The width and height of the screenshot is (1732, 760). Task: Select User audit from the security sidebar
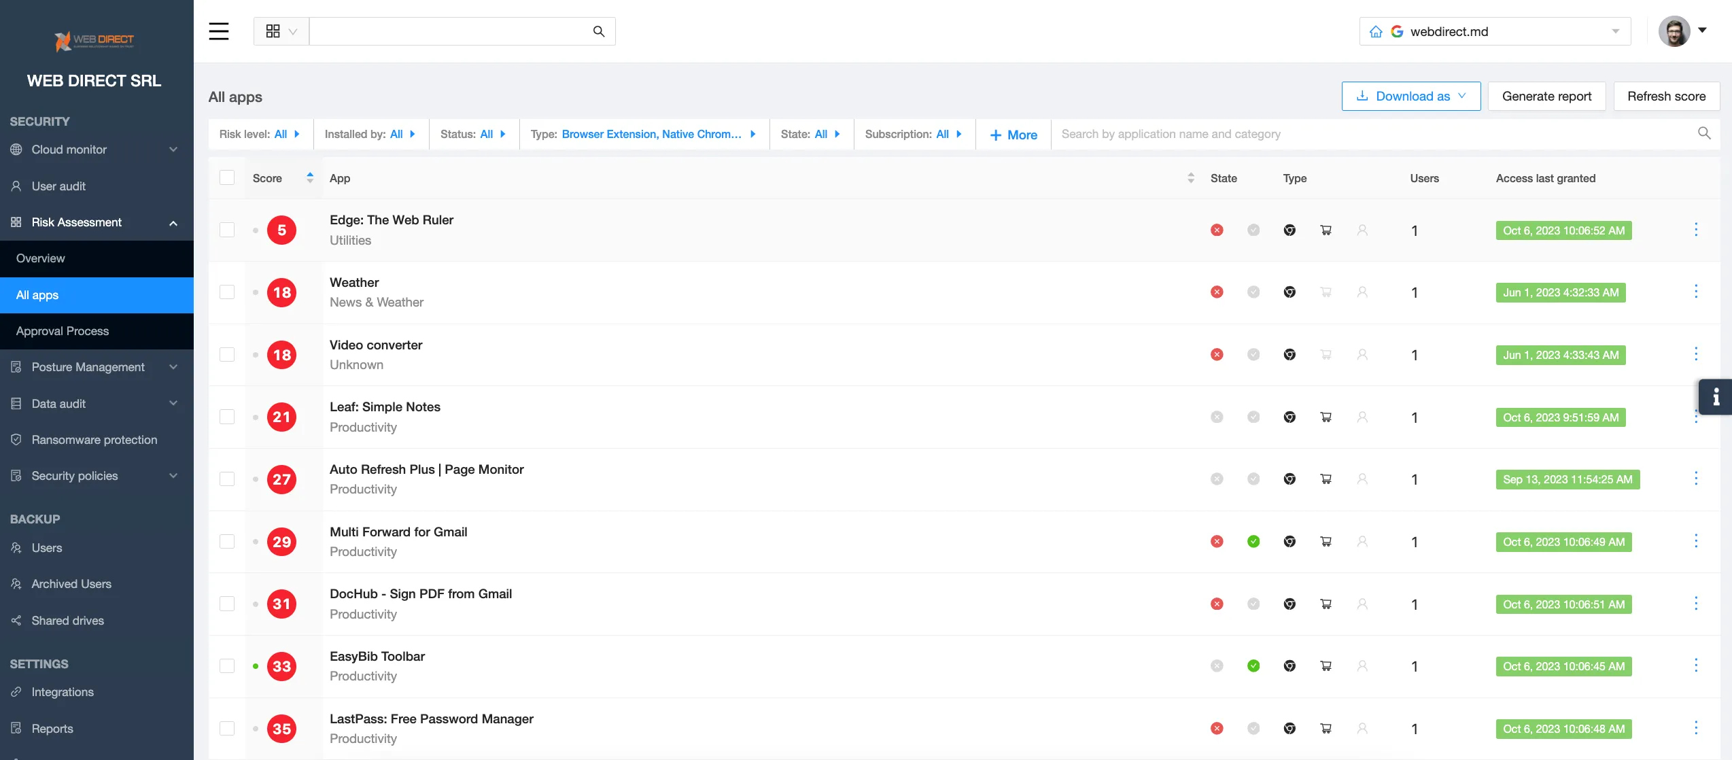coord(59,186)
